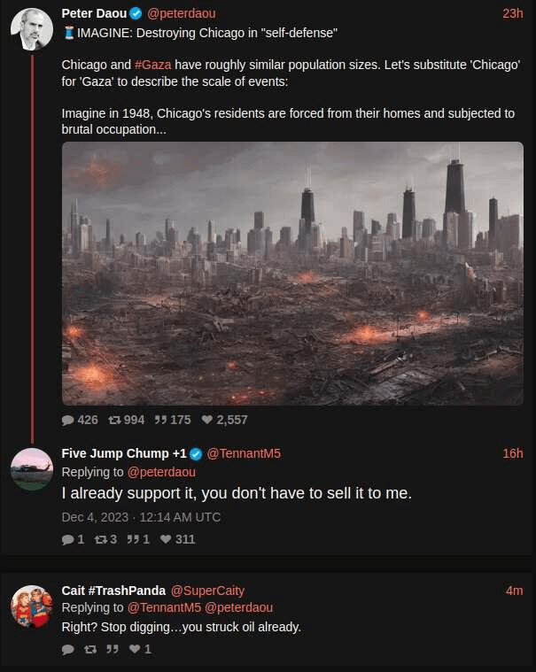The height and width of the screenshot is (672, 536).
Task: Quote the Five Jump Chump reply
Action: pos(136,538)
